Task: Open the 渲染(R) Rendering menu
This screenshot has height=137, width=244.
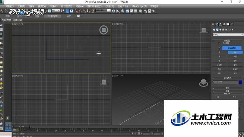Action: [110, 6]
